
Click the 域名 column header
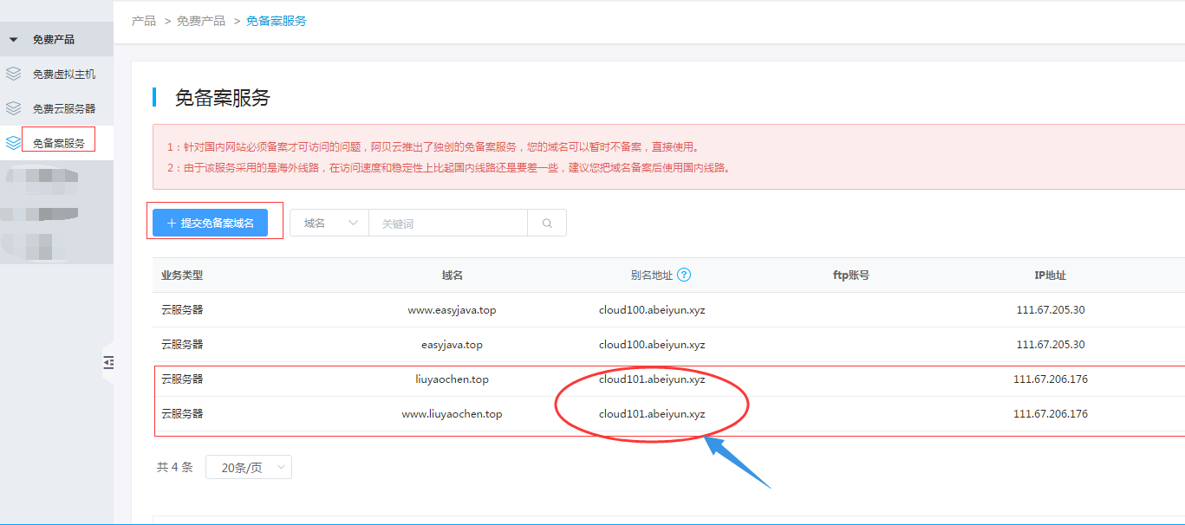(x=452, y=275)
